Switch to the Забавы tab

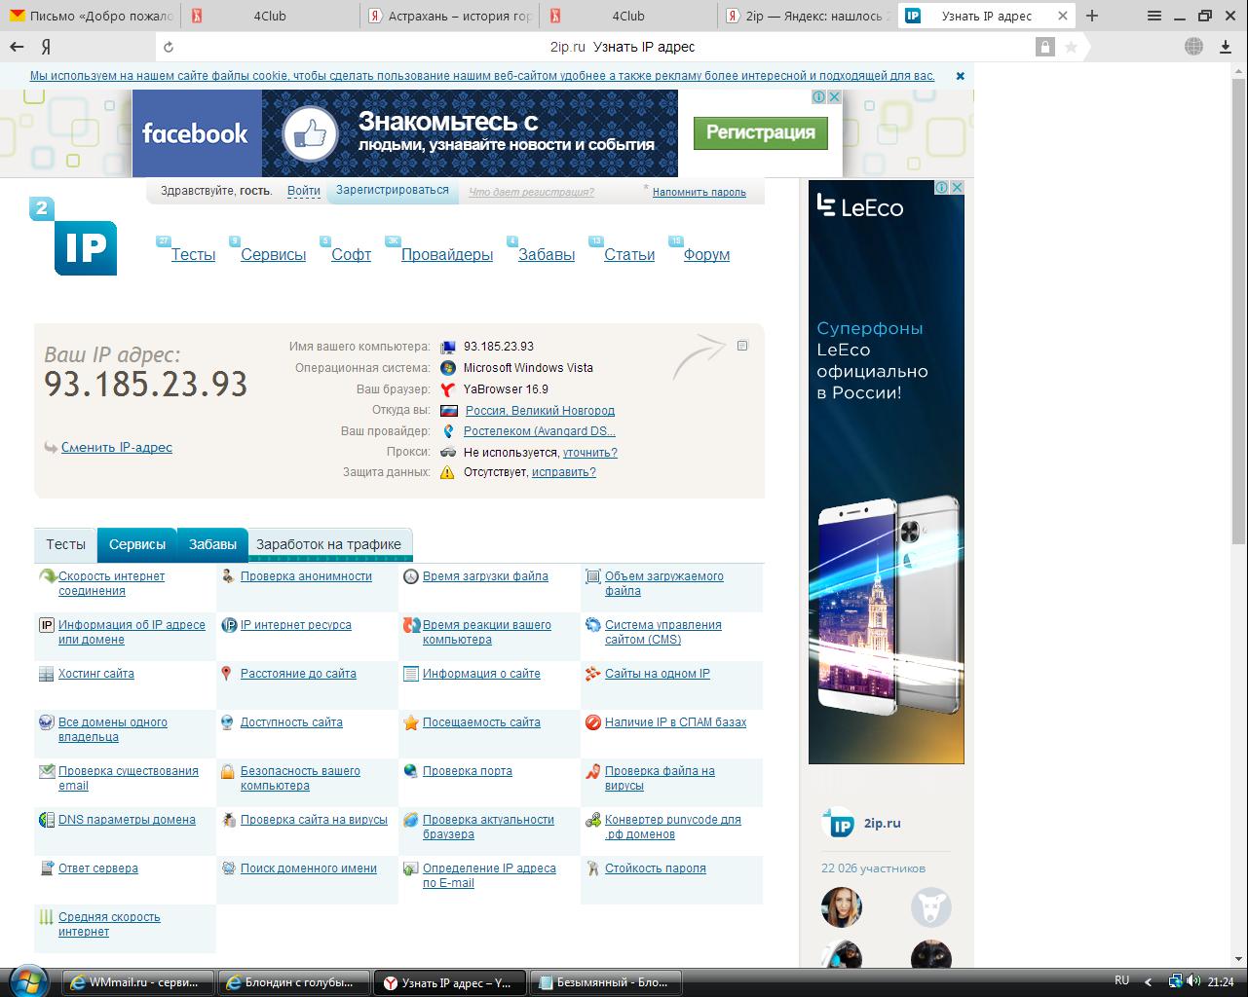point(212,544)
